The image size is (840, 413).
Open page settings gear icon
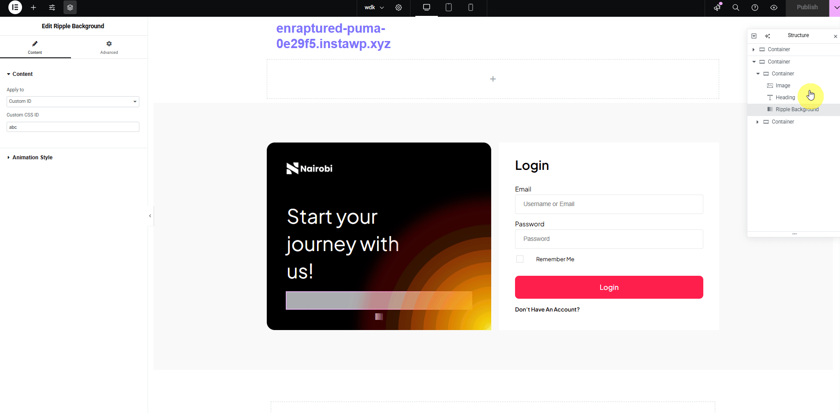(x=399, y=8)
